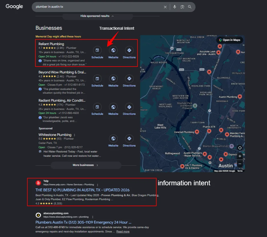Click Austin Plumbers Repair Service map pin

click(x=205, y=154)
